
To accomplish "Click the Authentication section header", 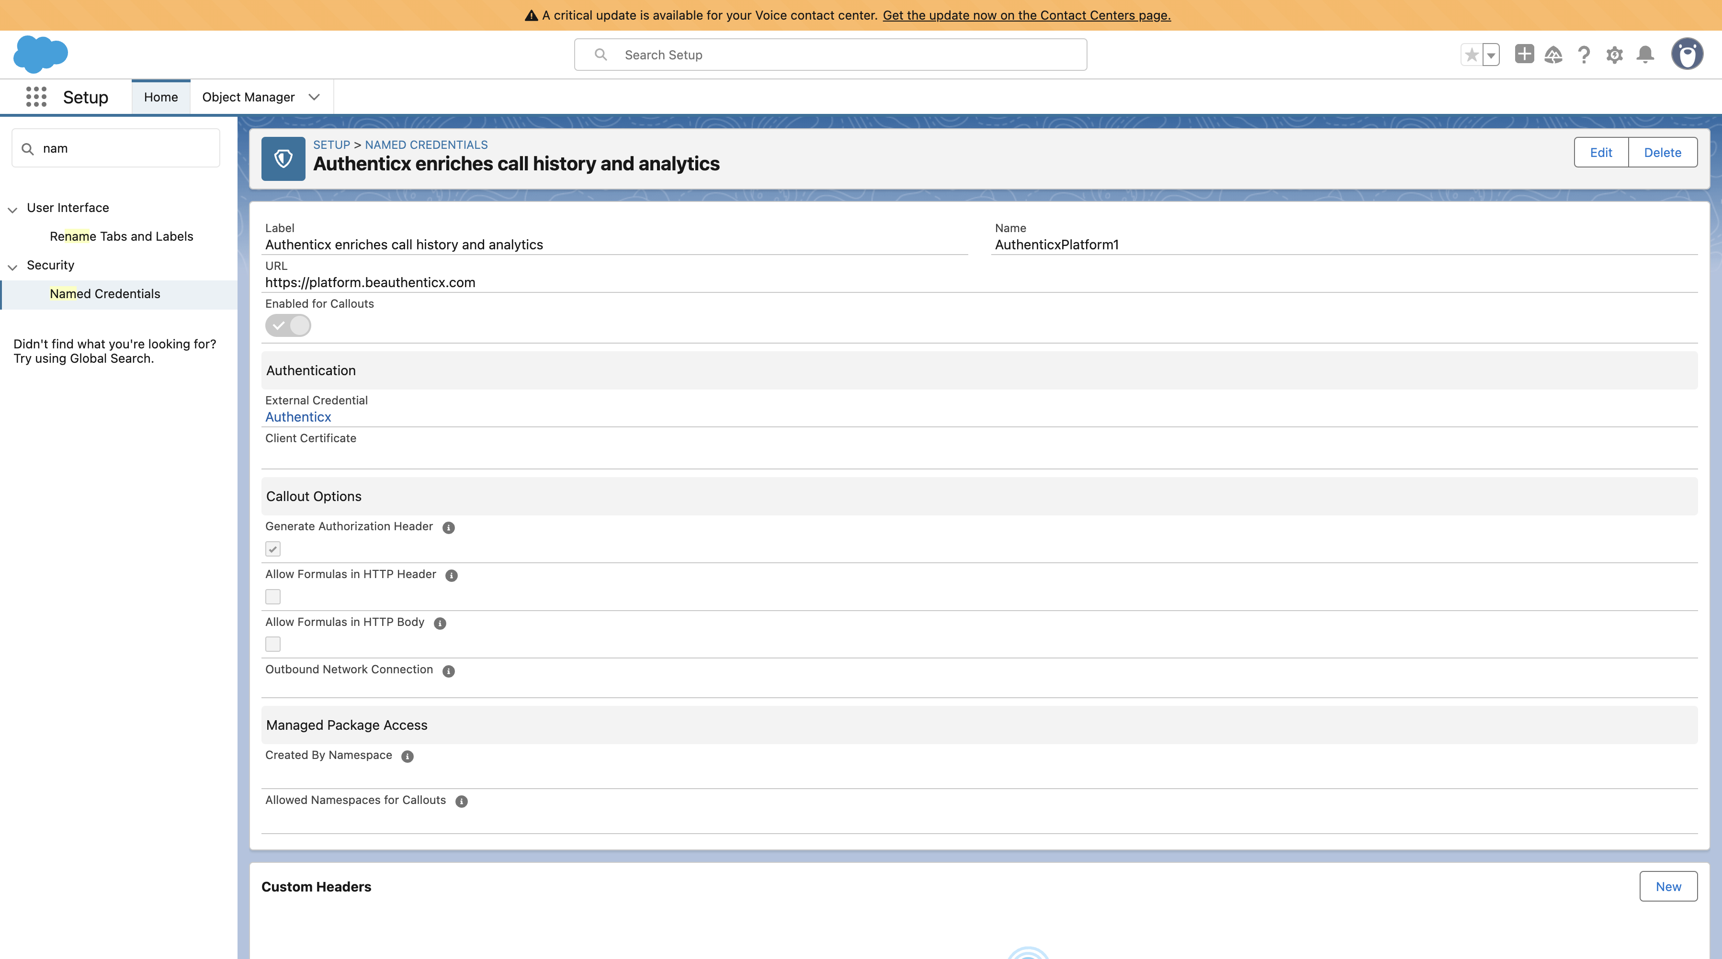I will (979, 370).
